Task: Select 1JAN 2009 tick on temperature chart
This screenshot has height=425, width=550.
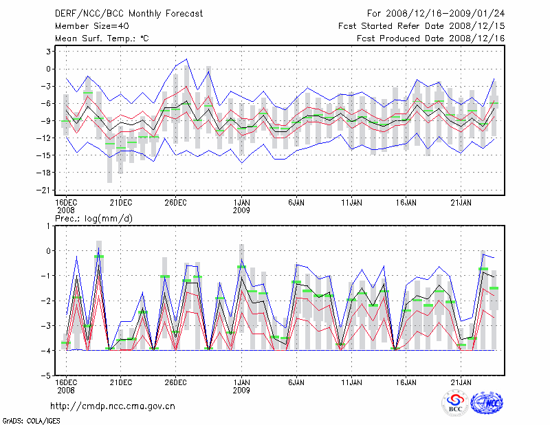Action: [241, 206]
